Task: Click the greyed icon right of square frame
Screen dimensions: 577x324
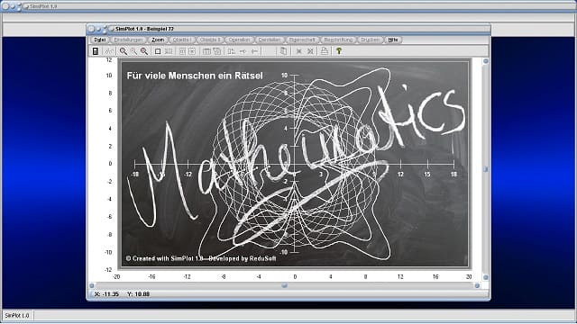Action: pyautogui.click(x=169, y=51)
